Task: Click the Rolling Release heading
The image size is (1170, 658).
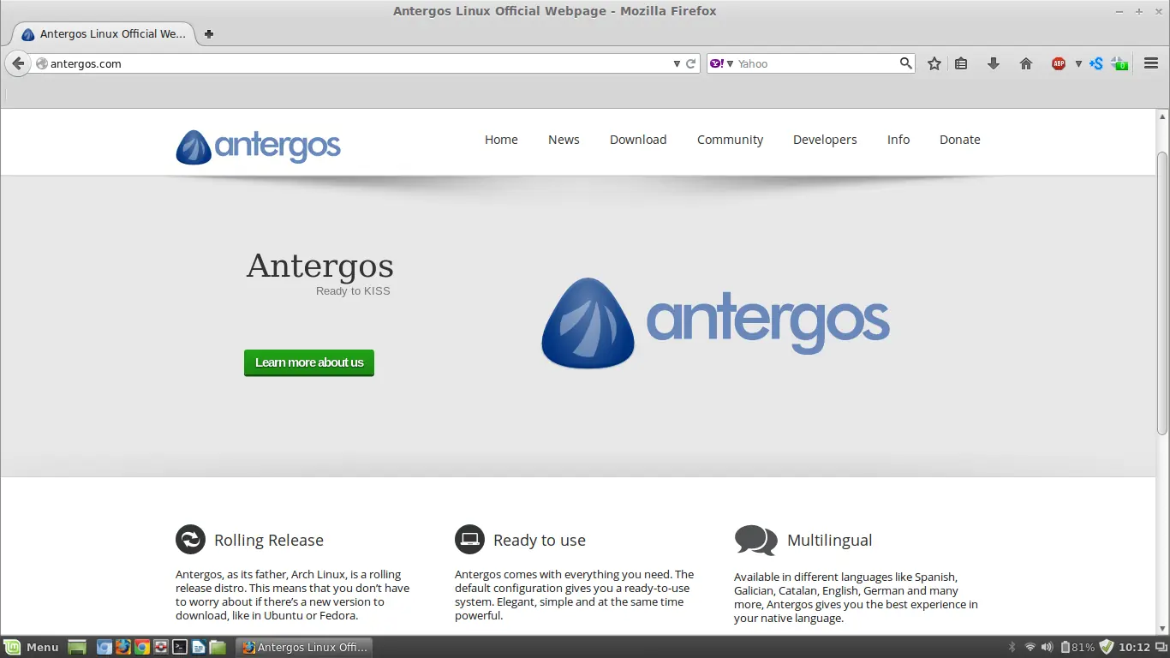Action: pyautogui.click(x=269, y=541)
